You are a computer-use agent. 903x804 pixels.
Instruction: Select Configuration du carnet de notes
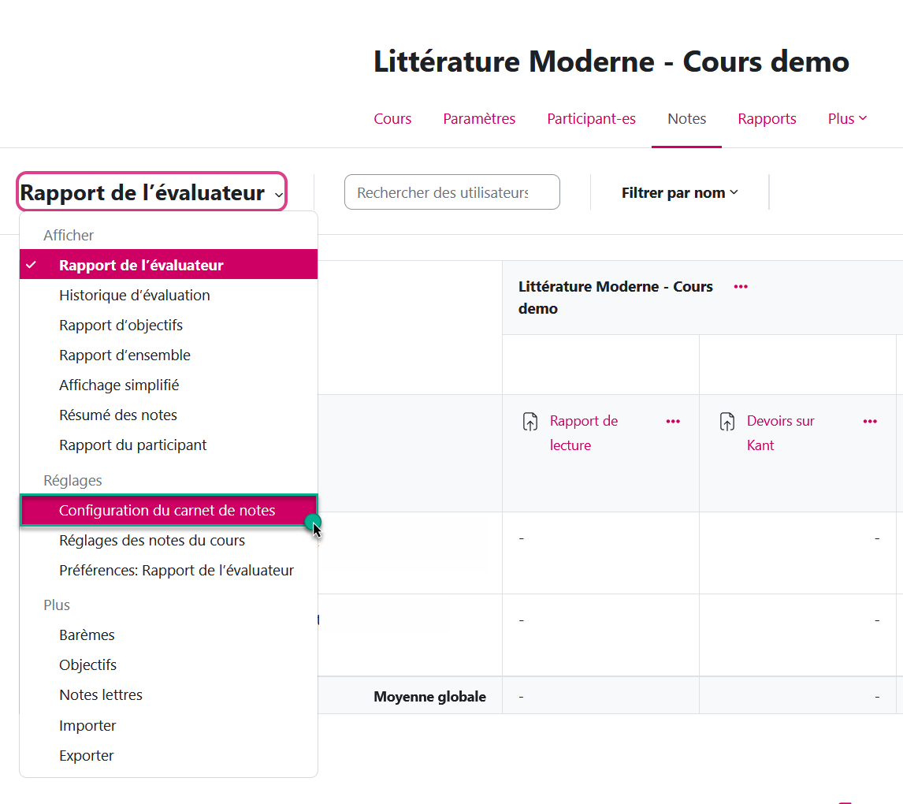tap(167, 511)
